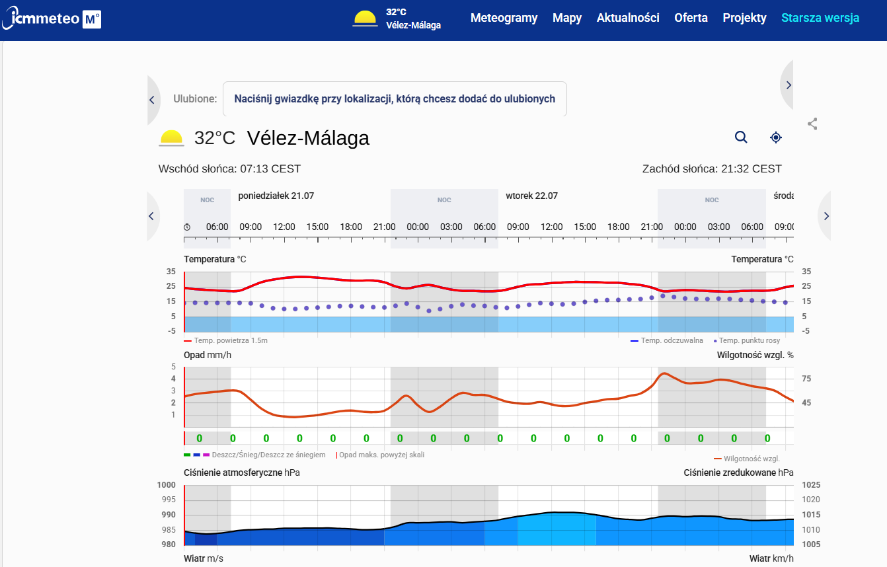The image size is (887, 567).
Task: Click the 'Wschód słońca: 07:13 CEST' text
Action: coord(229,169)
